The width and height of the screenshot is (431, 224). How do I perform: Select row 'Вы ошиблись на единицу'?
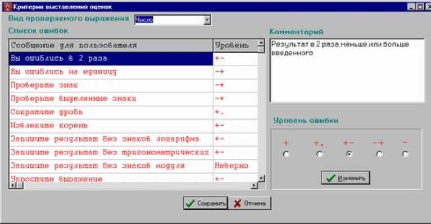[x=134, y=72]
